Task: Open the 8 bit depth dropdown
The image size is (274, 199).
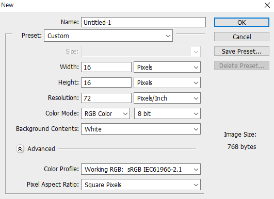Action: pyautogui.click(x=167, y=113)
